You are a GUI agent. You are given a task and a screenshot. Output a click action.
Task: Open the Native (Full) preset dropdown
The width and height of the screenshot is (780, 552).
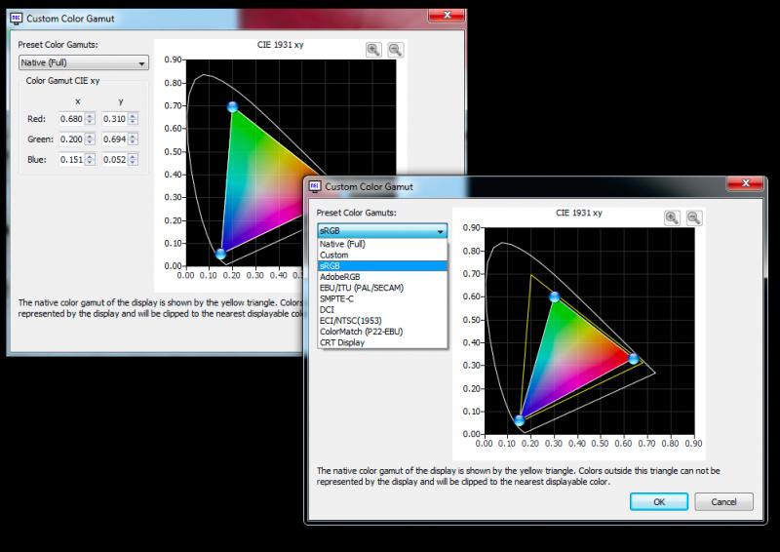[x=84, y=62]
